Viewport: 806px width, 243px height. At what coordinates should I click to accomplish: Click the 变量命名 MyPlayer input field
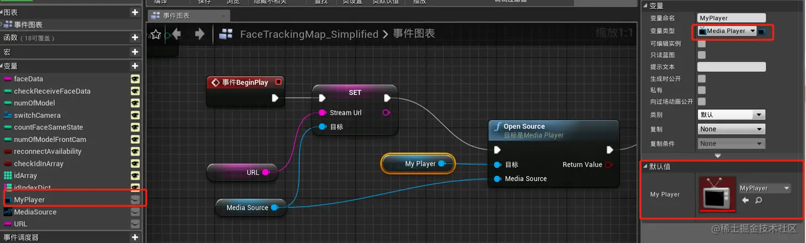pyautogui.click(x=731, y=18)
